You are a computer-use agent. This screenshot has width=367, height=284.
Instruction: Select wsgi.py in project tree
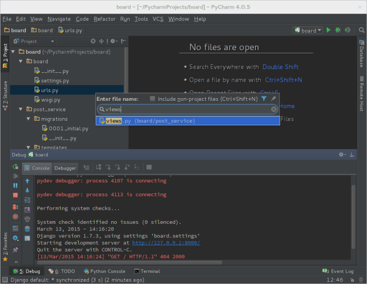(50, 99)
